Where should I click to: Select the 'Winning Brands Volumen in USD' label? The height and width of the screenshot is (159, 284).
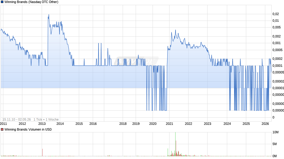tap(28, 129)
